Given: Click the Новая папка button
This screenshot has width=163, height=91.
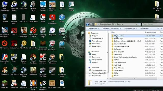Looking at the screenshot, I should (x=145, y=29).
